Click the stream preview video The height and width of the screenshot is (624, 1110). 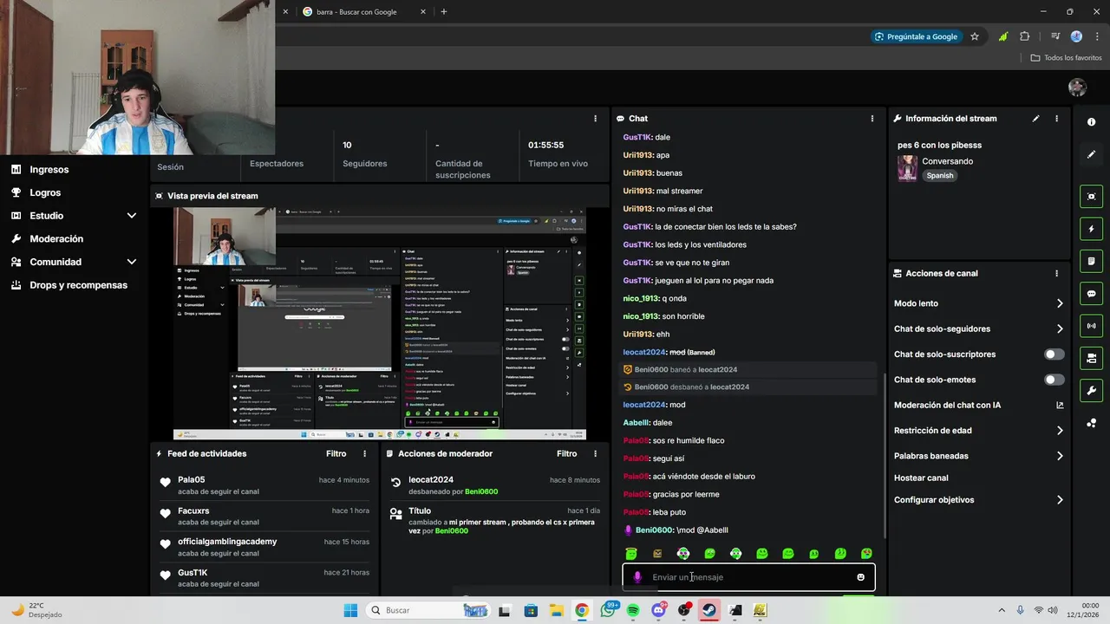click(380, 323)
